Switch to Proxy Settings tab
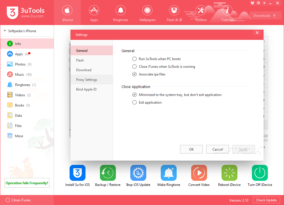The height and width of the screenshot is (205, 284). click(x=92, y=79)
